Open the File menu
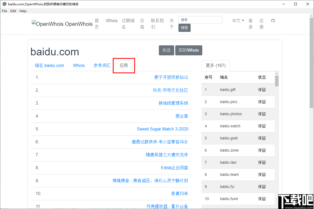The image size is (314, 209). click(4, 11)
